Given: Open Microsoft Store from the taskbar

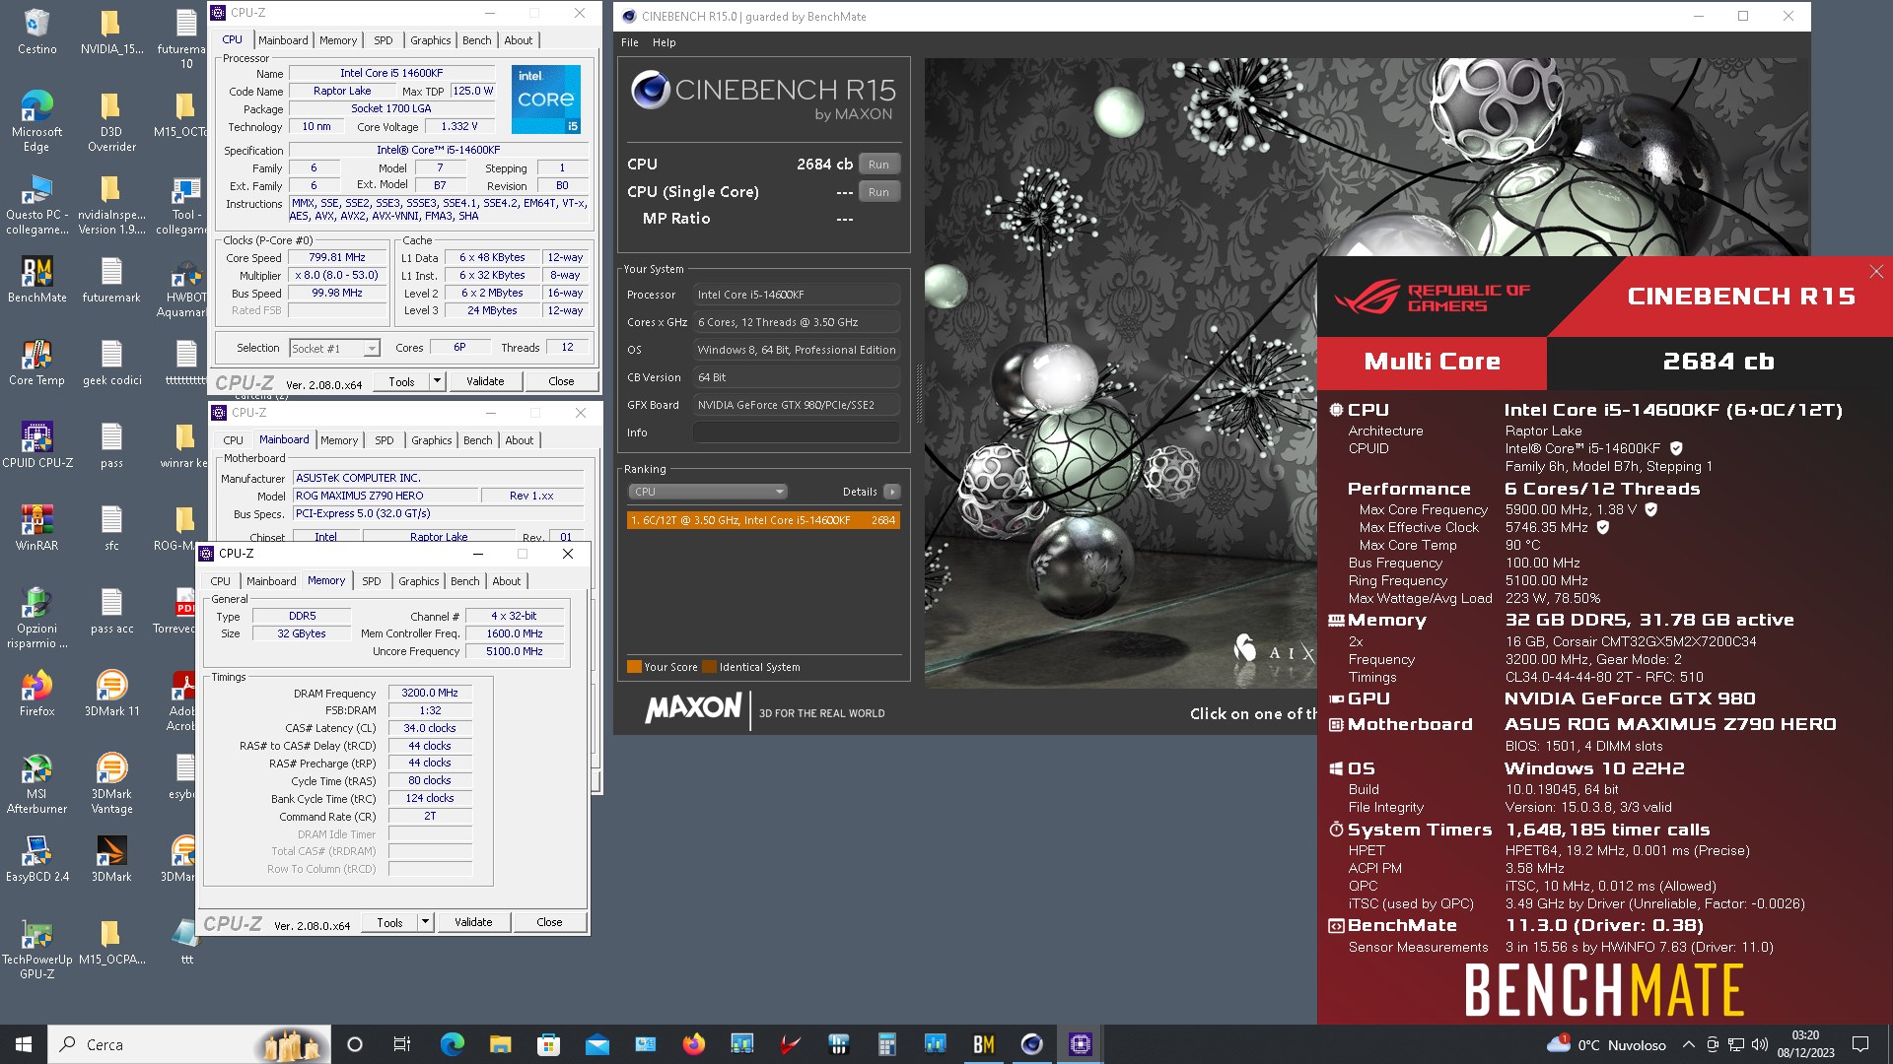Looking at the screenshot, I should [x=548, y=1044].
